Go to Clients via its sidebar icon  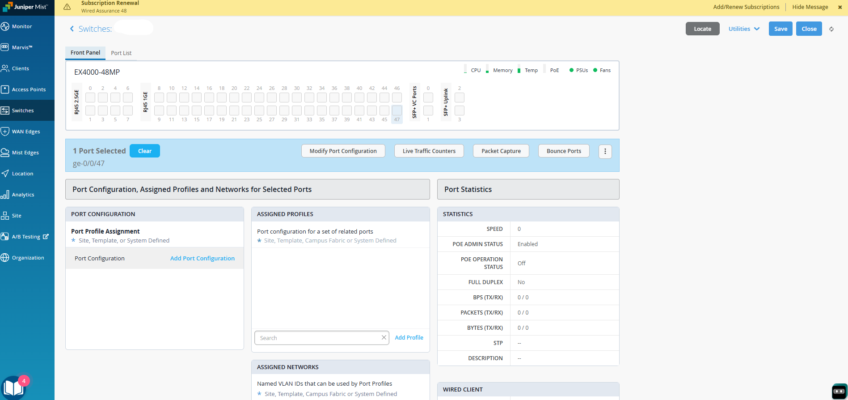click(x=5, y=68)
